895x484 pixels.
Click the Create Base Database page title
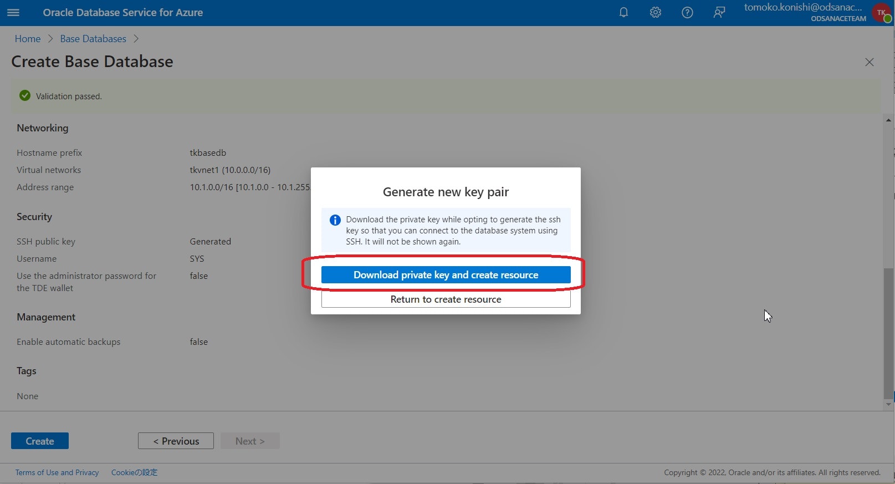pos(92,62)
